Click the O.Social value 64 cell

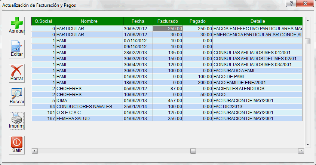click(43, 107)
